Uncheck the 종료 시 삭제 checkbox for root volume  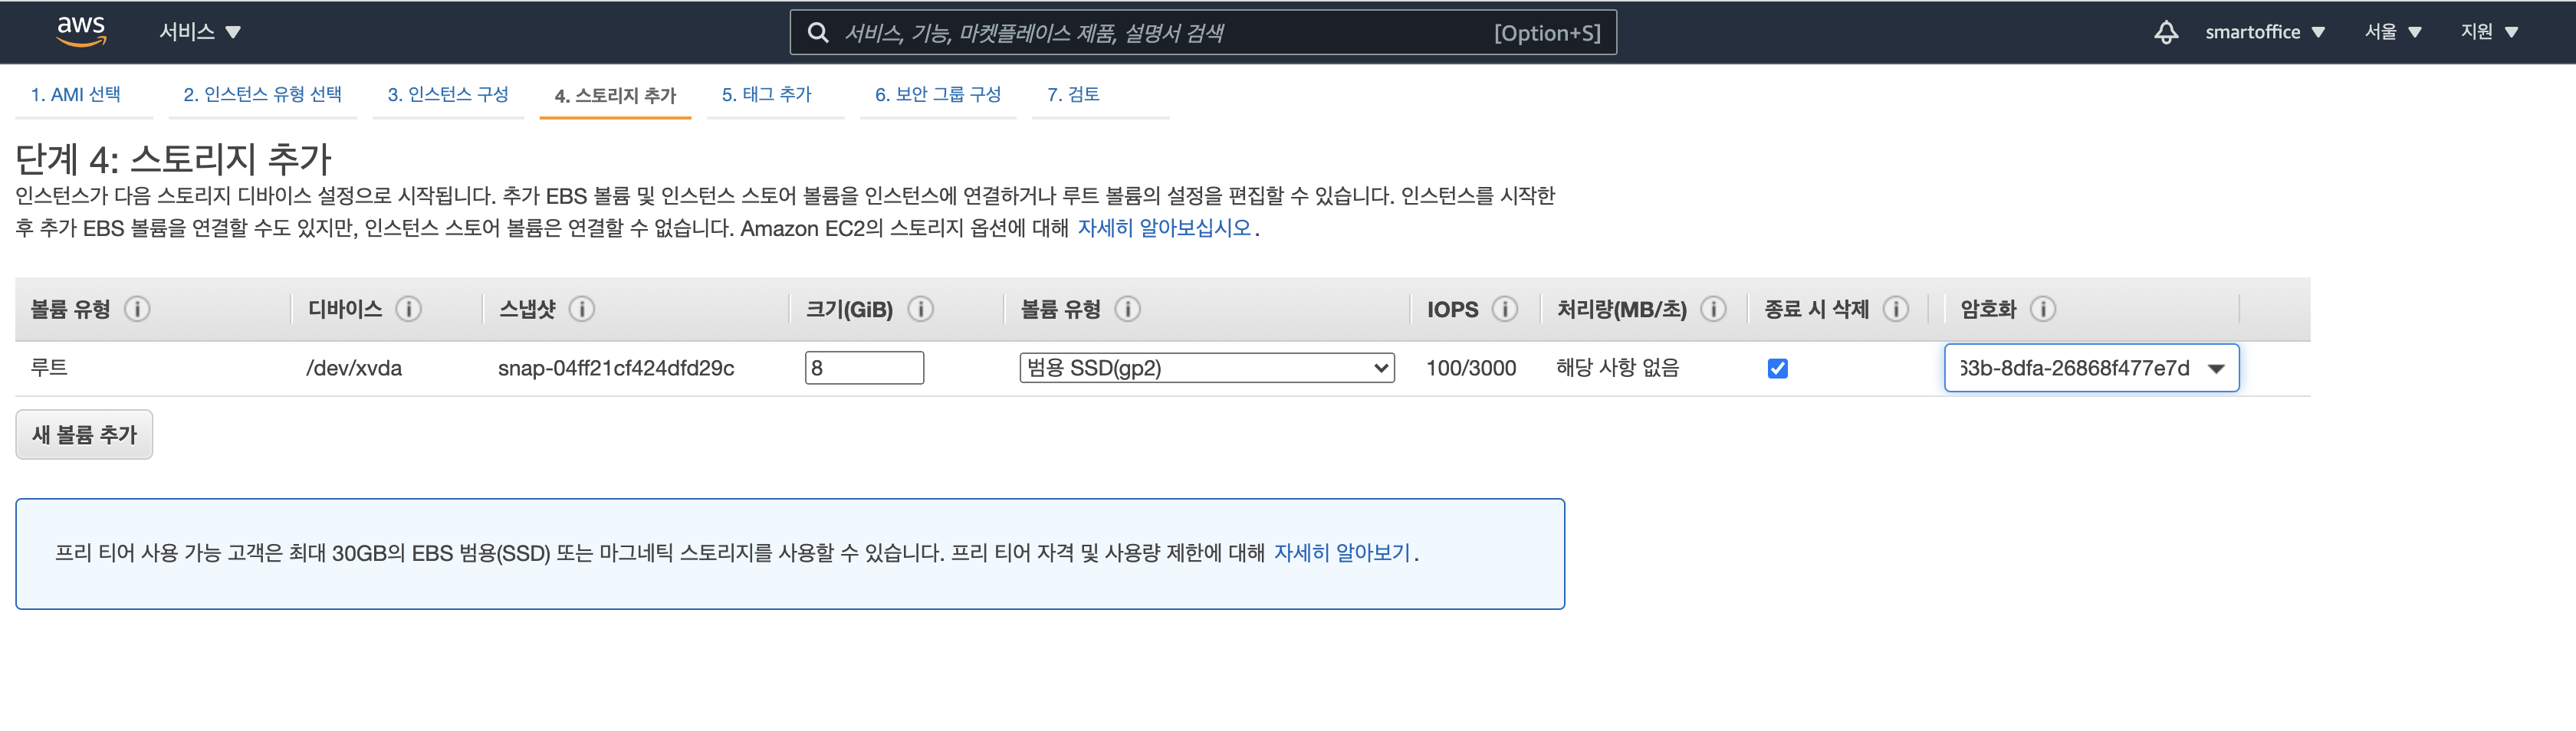(1777, 368)
